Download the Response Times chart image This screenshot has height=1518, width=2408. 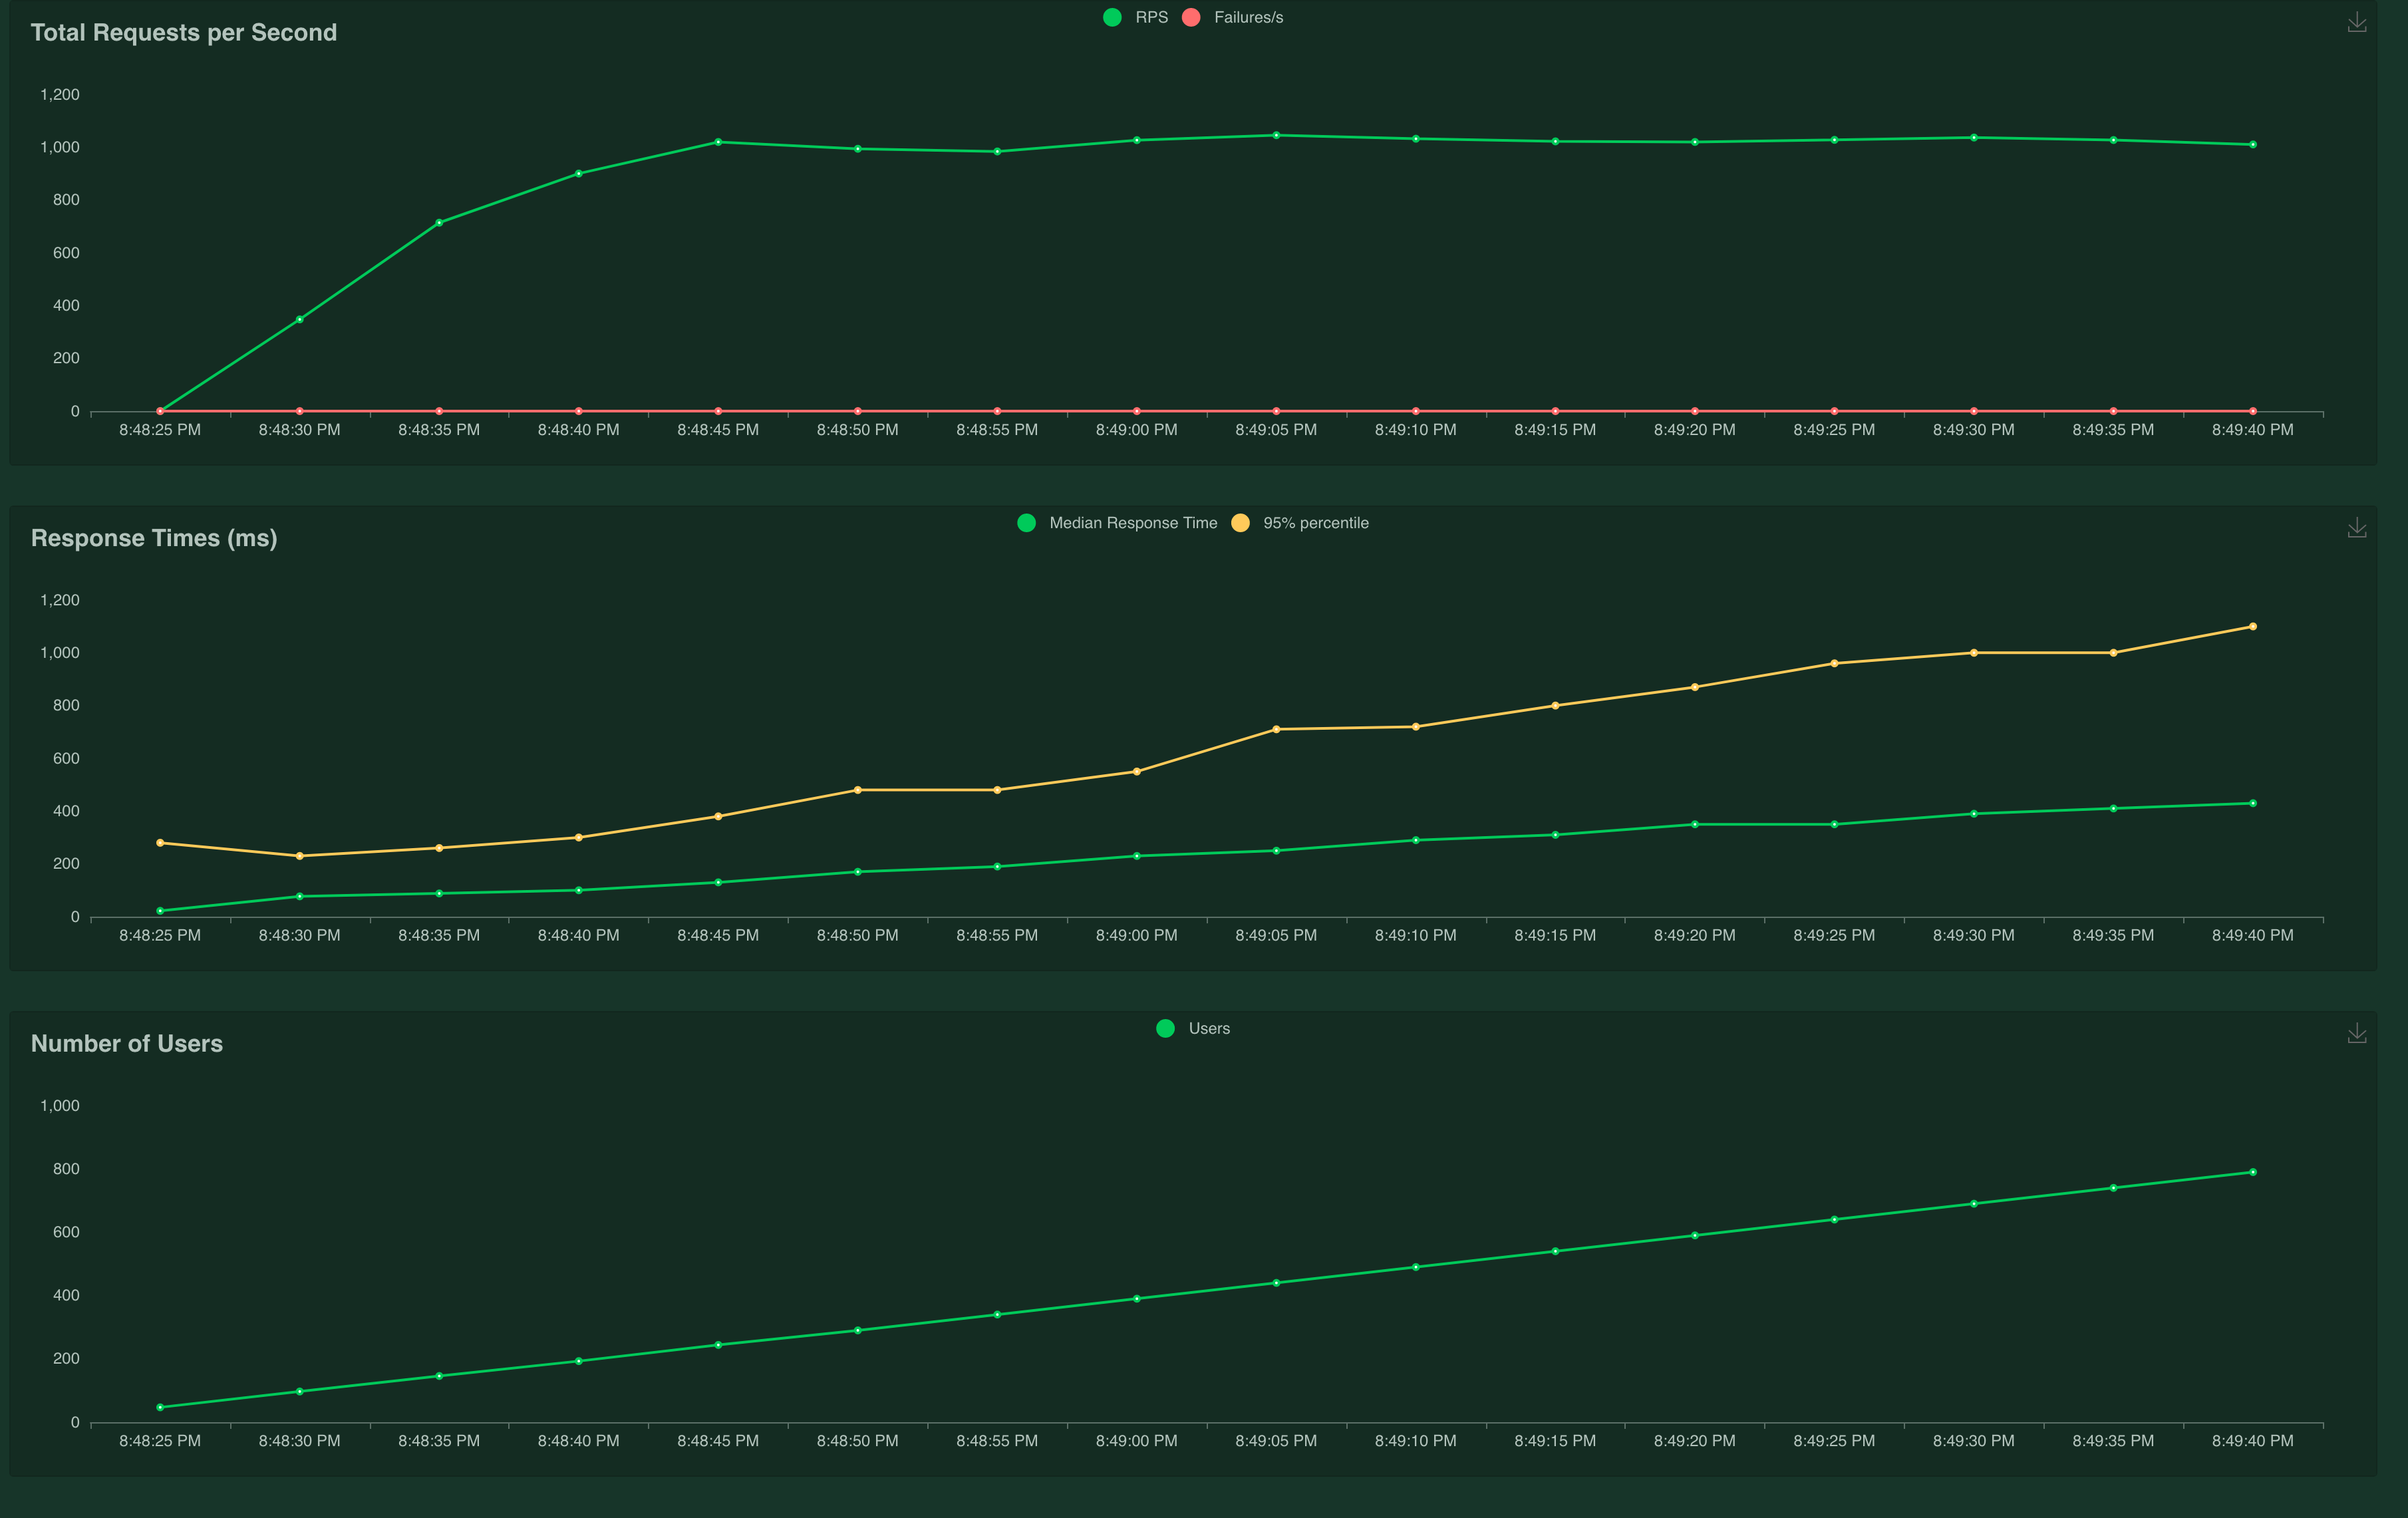(x=2356, y=528)
